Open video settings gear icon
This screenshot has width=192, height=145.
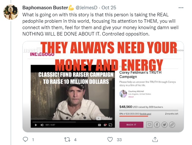point(105,125)
